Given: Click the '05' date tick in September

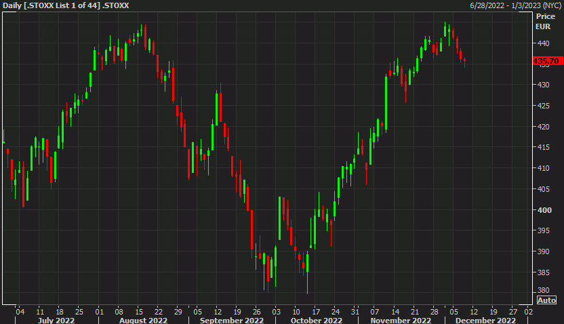Looking at the screenshot, I should 197,312.
